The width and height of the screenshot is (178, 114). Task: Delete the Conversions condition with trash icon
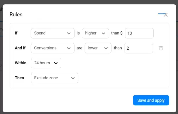click(x=161, y=48)
